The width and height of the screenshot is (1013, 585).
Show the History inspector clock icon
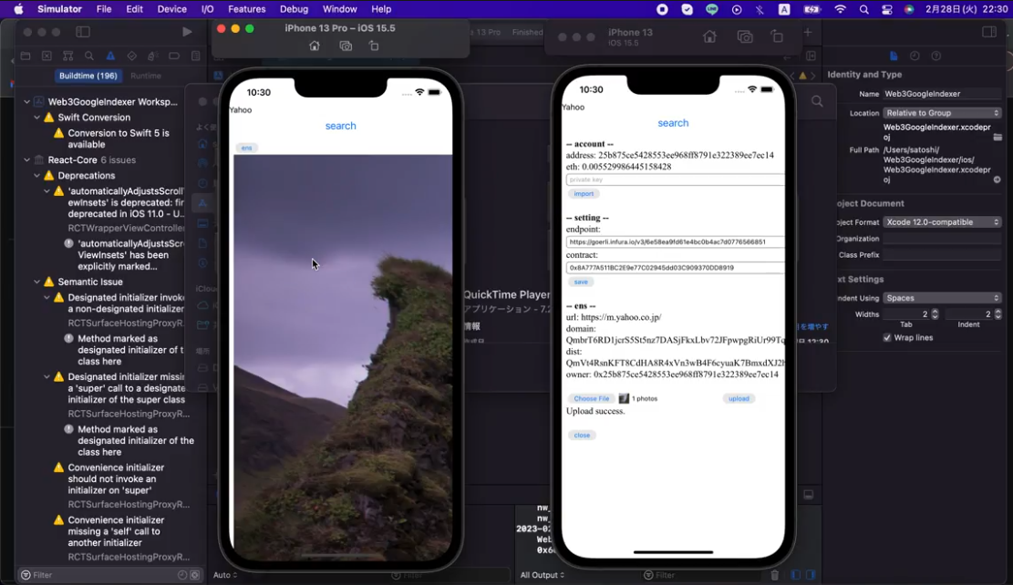pos(915,56)
